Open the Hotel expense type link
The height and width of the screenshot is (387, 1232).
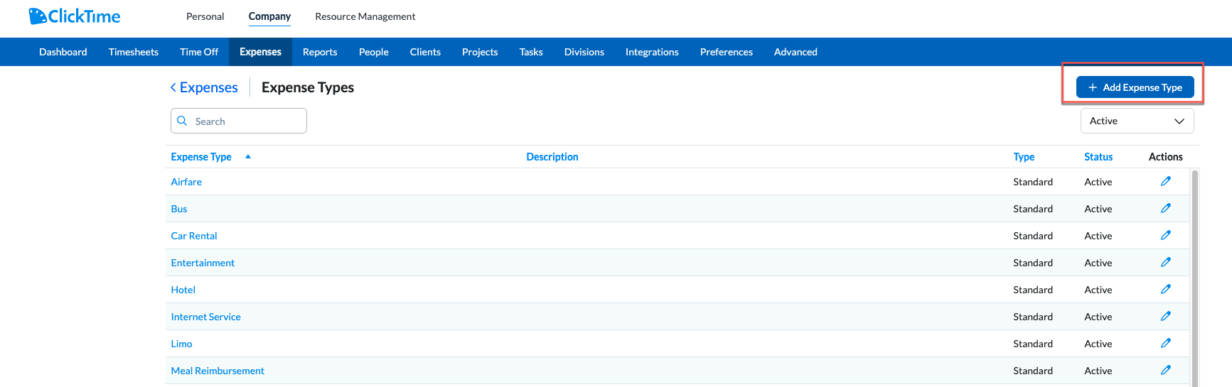(x=183, y=290)
